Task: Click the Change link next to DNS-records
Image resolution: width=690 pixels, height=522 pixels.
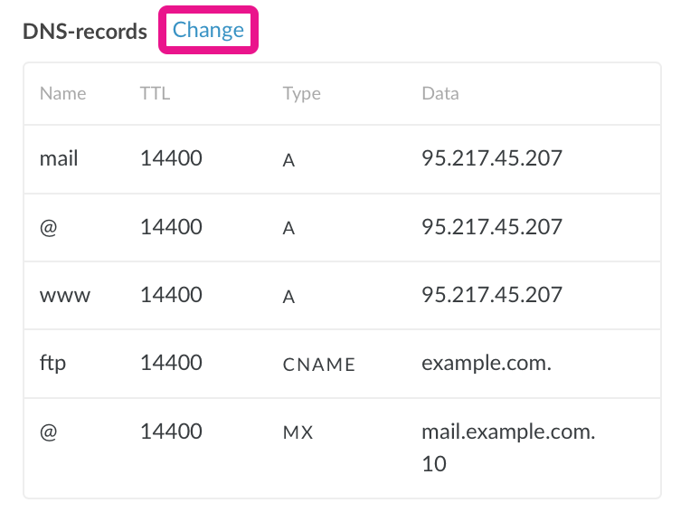Action: pos(208,30)
